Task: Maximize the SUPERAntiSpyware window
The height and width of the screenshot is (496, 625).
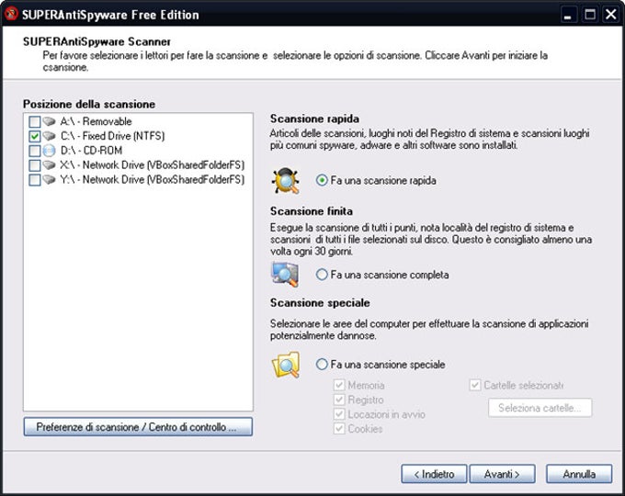Action: (x=590, y=15)
